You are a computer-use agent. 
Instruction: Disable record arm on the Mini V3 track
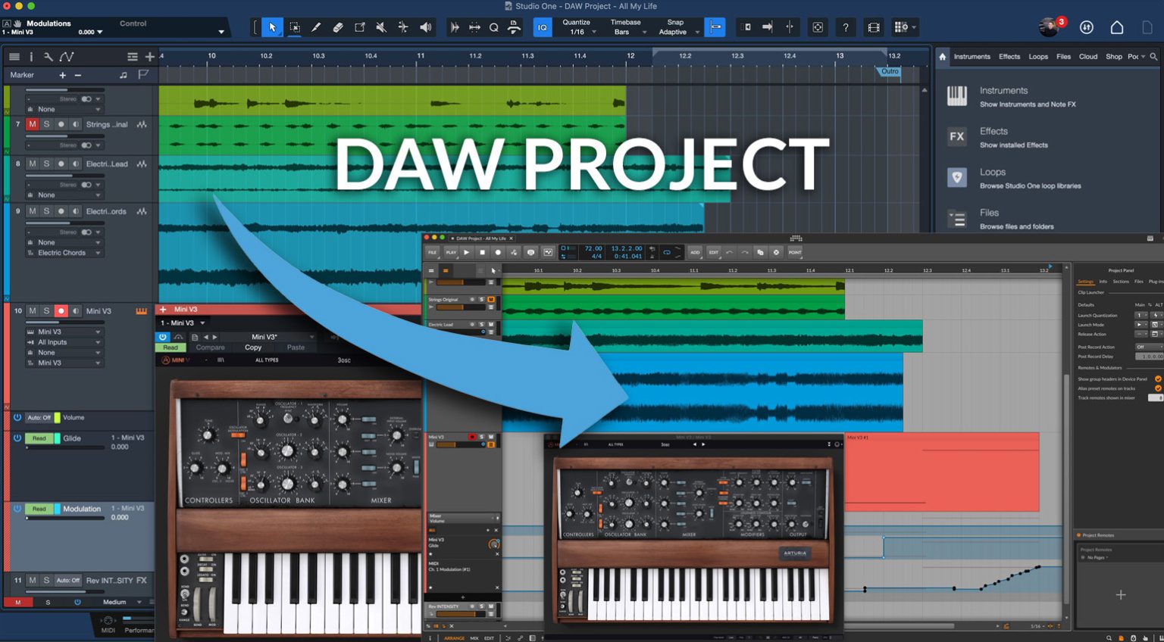[61, 310]
